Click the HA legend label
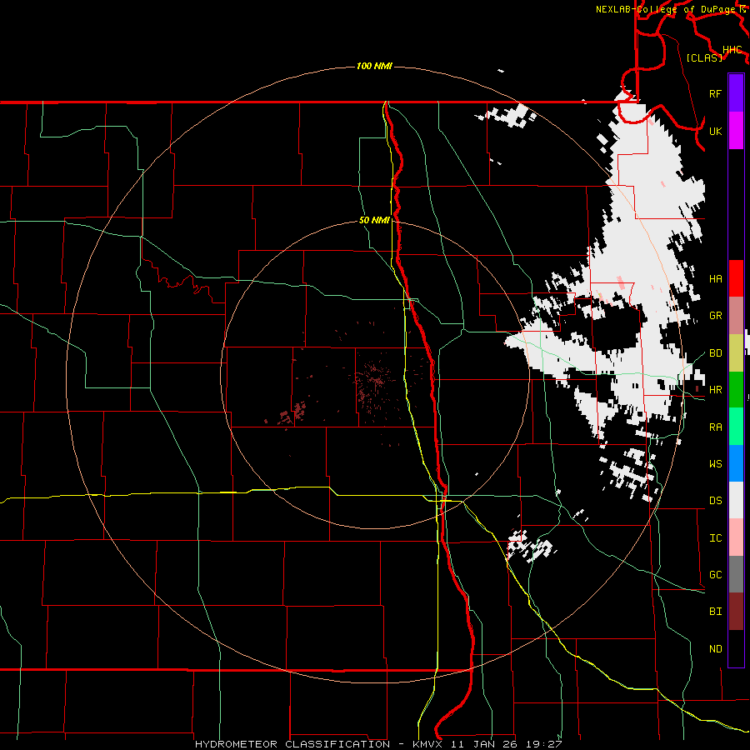 [715, 279]
